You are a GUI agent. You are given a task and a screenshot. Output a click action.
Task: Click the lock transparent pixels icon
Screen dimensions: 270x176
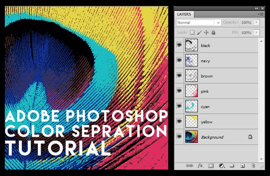192,32
